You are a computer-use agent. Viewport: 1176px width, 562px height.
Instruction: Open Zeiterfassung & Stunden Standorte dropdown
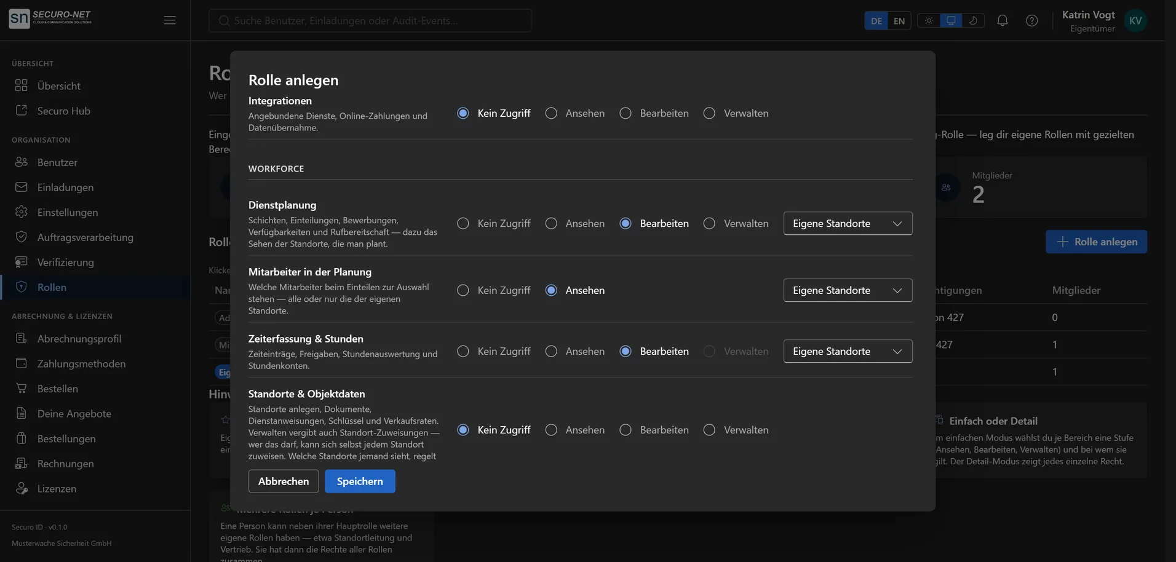[x=848, y=351]
